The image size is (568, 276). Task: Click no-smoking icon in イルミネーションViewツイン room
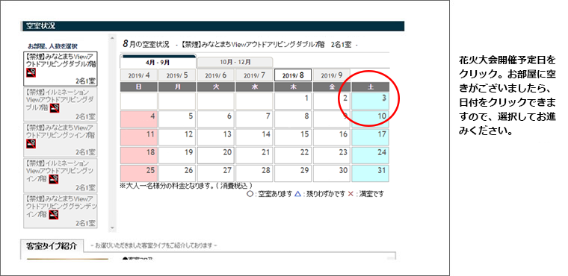(54, 179)
